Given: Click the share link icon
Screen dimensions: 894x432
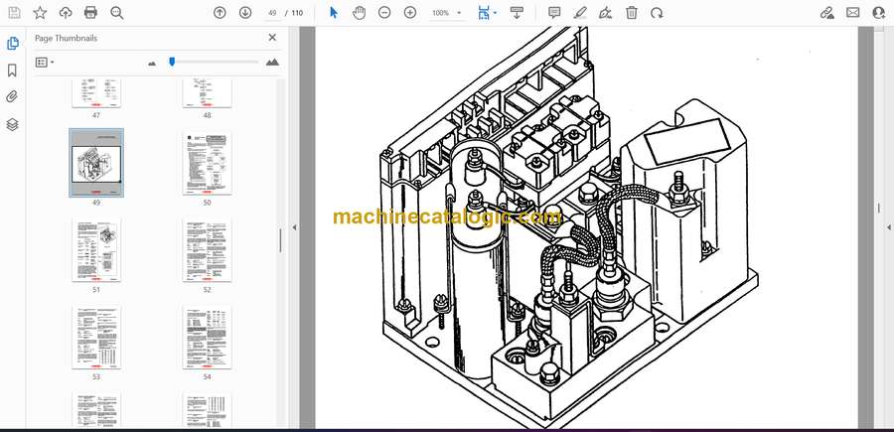Looking at the screenshot, I should (x=826, y=13).
